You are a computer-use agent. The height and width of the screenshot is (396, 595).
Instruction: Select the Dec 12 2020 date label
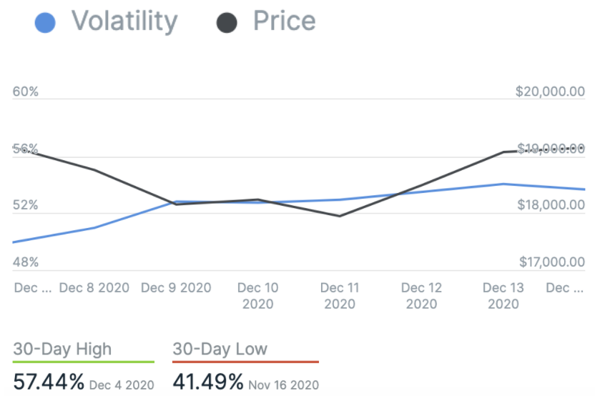pyautogui.click(x=421, y=296)
